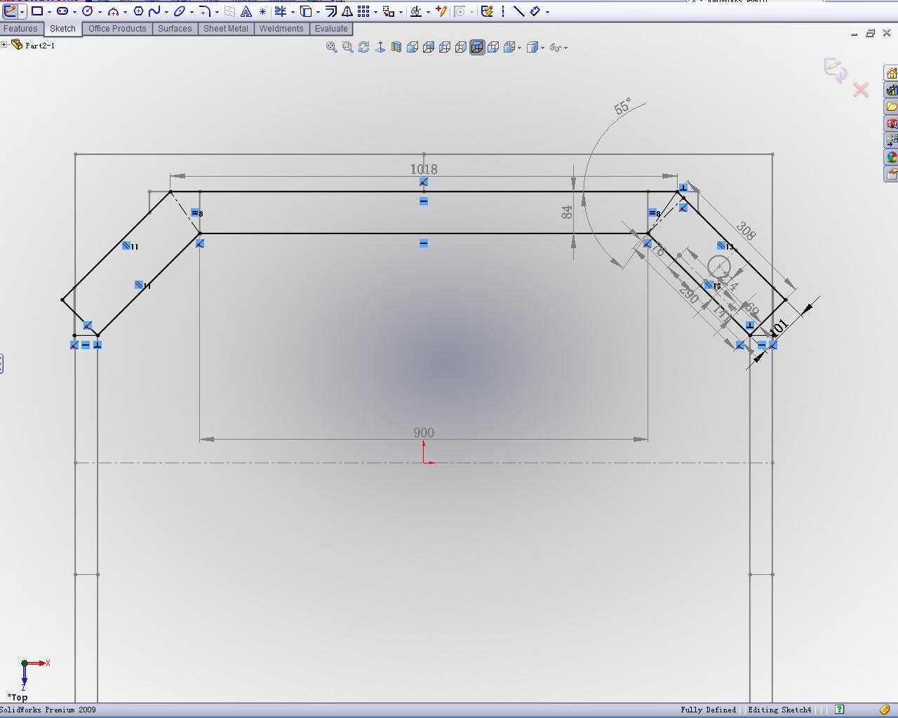Open the rectangle tool dropdown arrow

pyautogui.click(x=49, y=12)
